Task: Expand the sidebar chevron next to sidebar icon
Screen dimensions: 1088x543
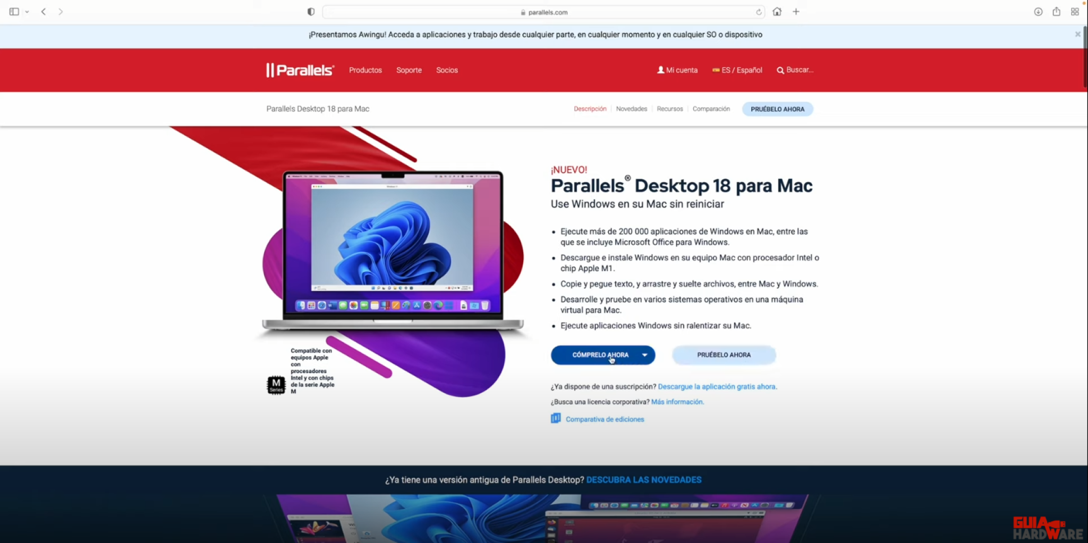Action: tap(28, 11)
